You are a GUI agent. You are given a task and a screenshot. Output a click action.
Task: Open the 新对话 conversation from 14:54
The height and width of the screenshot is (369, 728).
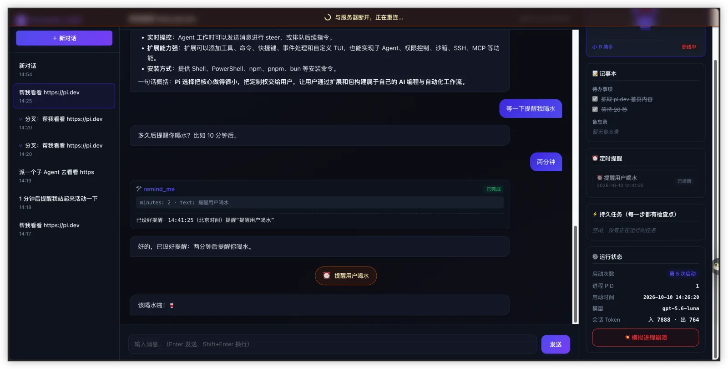pos(64,70)
